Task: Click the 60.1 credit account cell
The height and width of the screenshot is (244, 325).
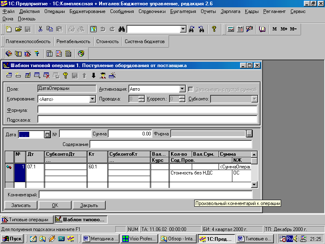Action: (x=97, y=172)
